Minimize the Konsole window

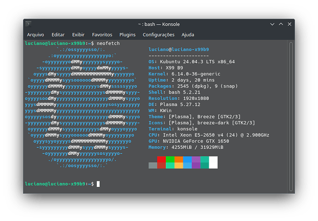pos(272,24)
